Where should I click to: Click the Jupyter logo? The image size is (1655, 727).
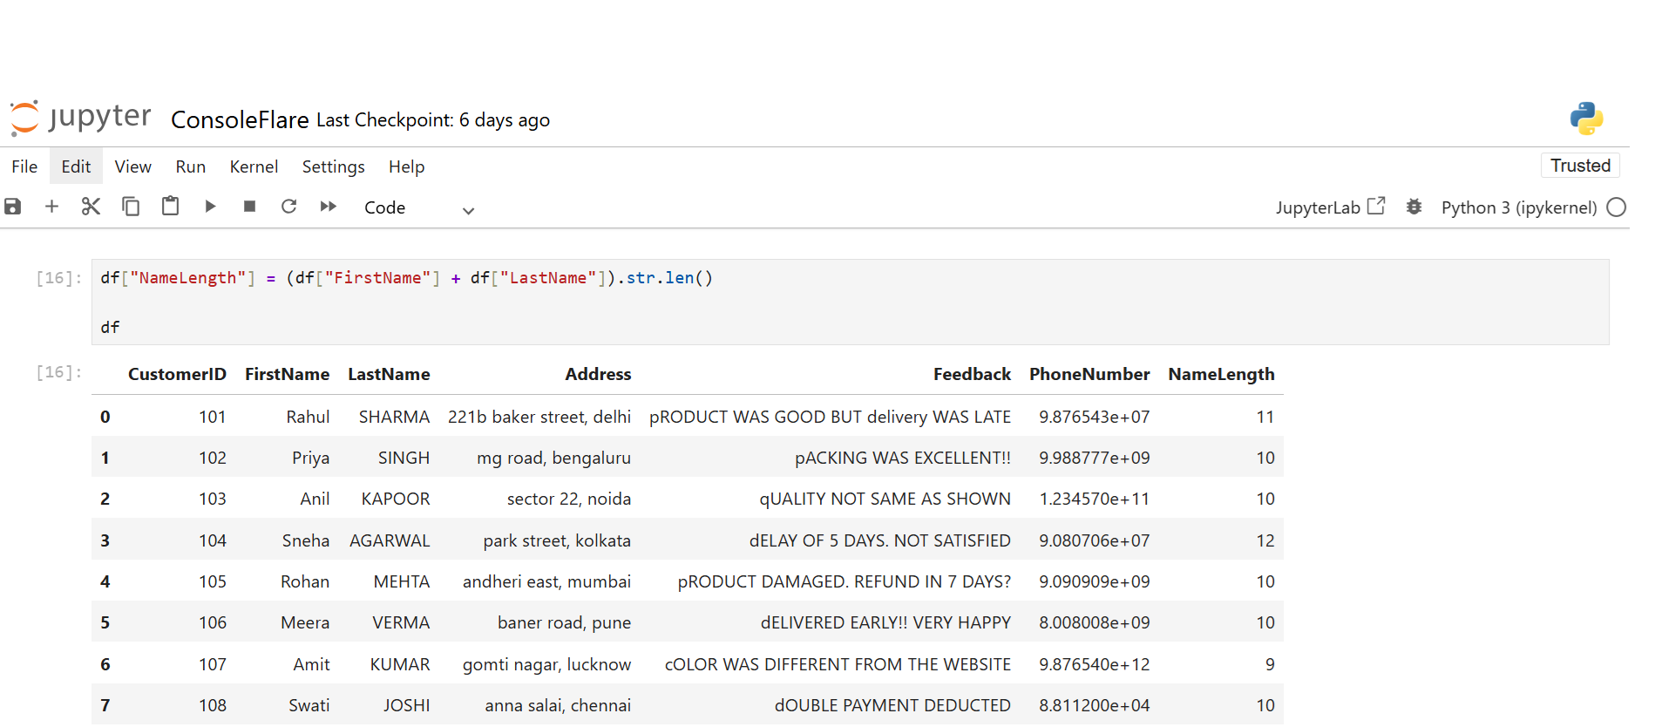click(x=81, y=118)
